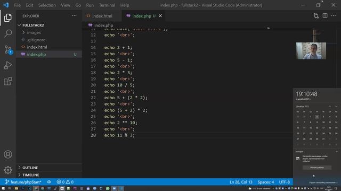Screen dimensions: 341x191
Task: Open the Accounts menu icon
Action: [8, 154]
